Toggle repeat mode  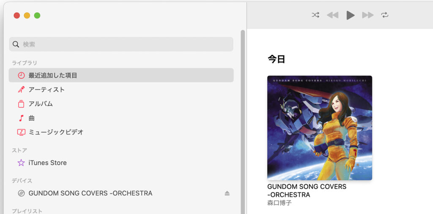[x=385, y=15]
